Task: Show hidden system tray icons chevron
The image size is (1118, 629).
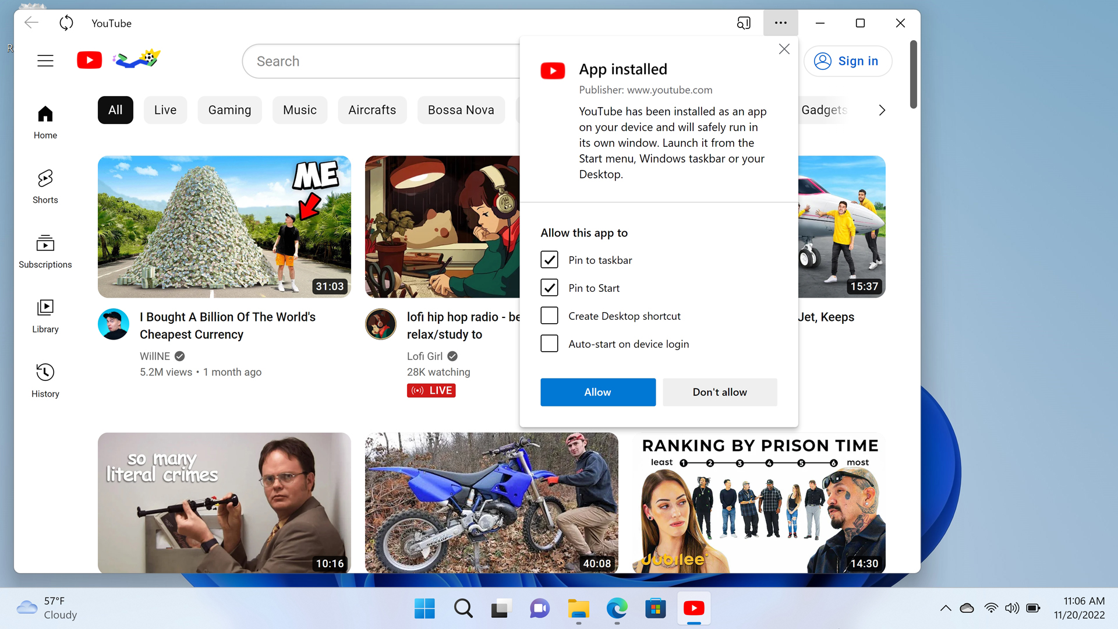Action: tap(946, 608)
